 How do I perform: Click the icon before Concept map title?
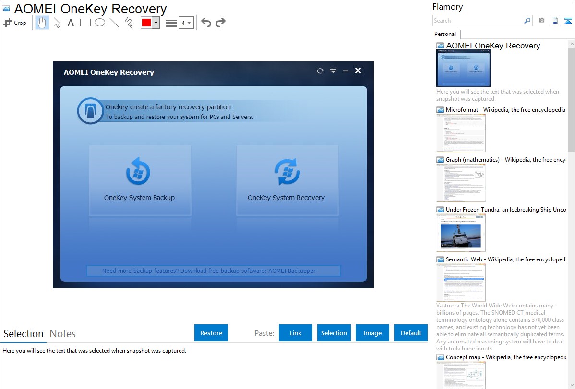(440, 357)
